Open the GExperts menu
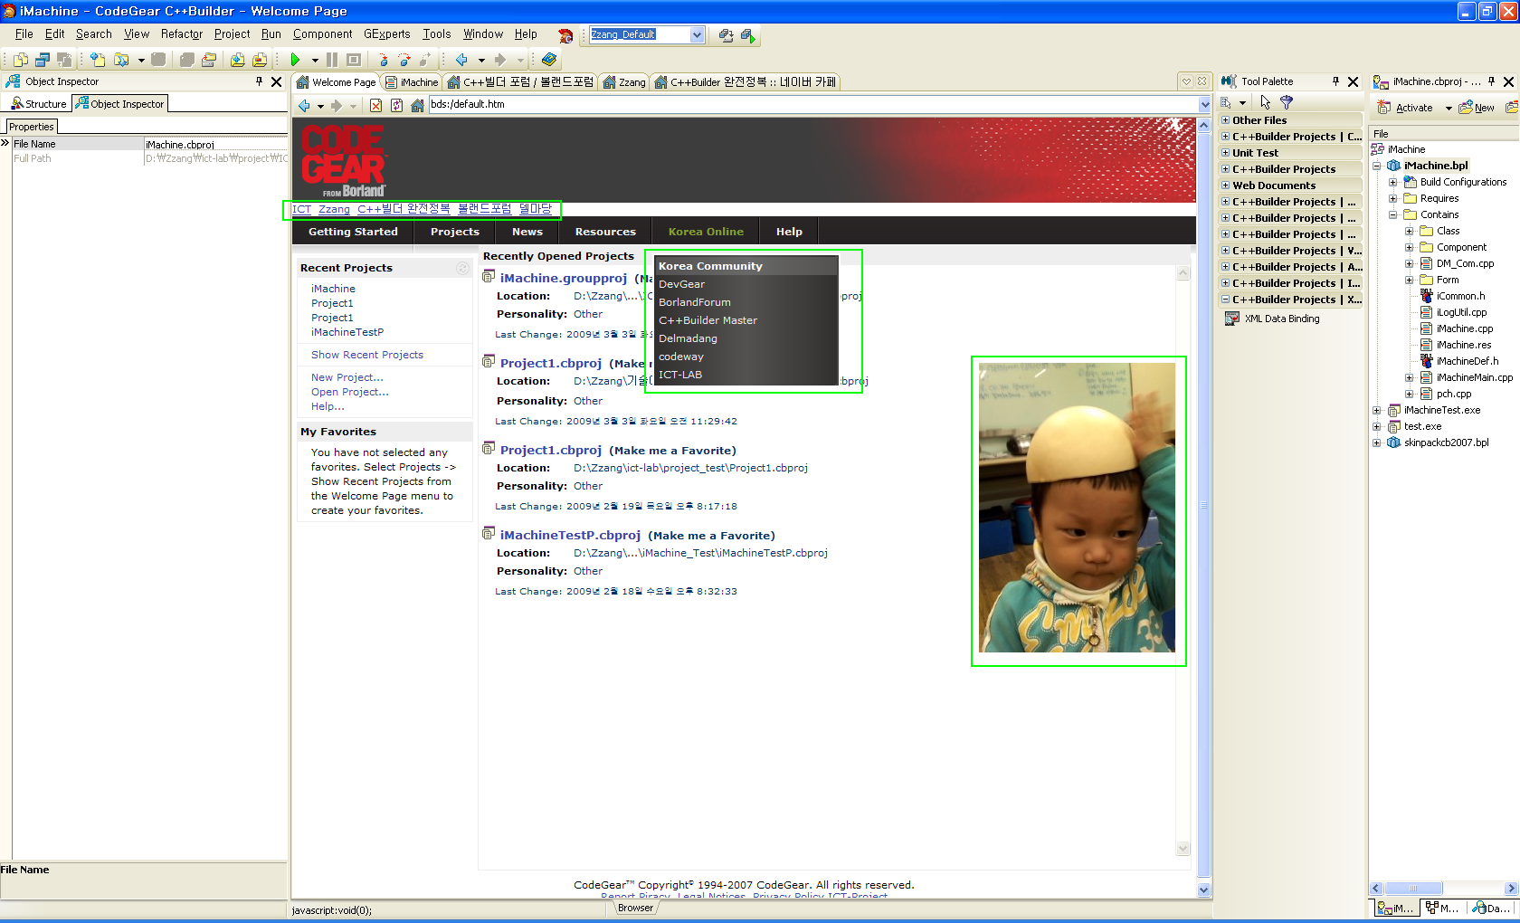Image resolution: width=1520 pixels, height=923 pixels. pos(386,34)
